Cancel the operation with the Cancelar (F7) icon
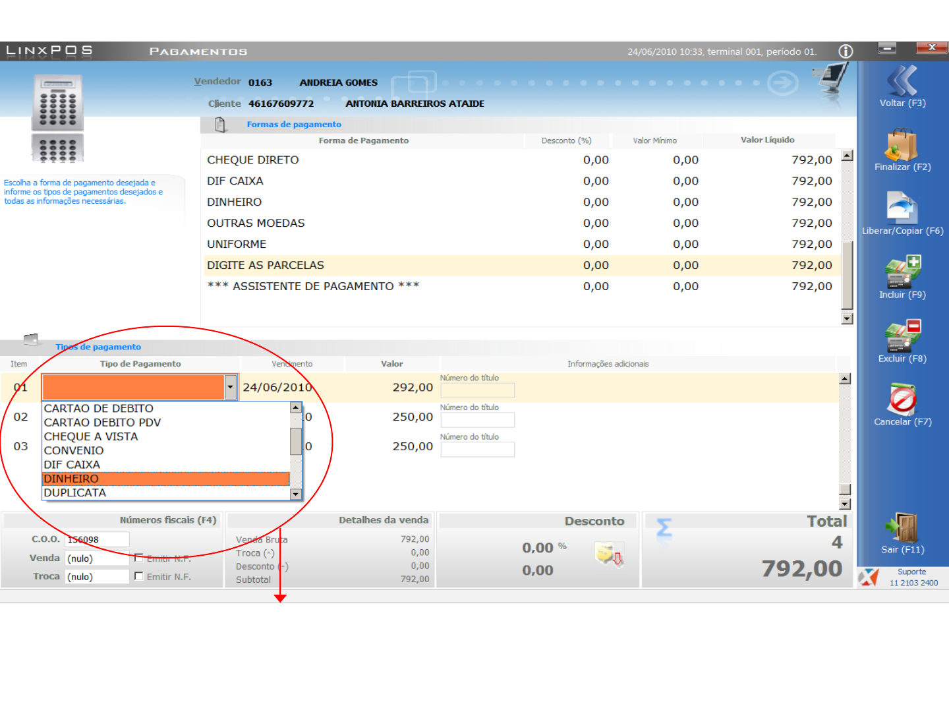This screenshot has height=712, width=949. pos(902,400)
